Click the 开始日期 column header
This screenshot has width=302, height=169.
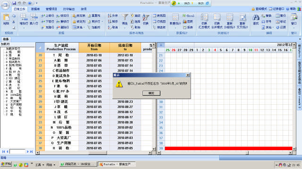[x=94, y=47]
